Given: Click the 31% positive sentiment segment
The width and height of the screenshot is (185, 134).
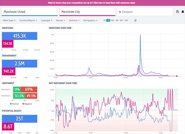Looking at the screenshot, I should [17, 89].
